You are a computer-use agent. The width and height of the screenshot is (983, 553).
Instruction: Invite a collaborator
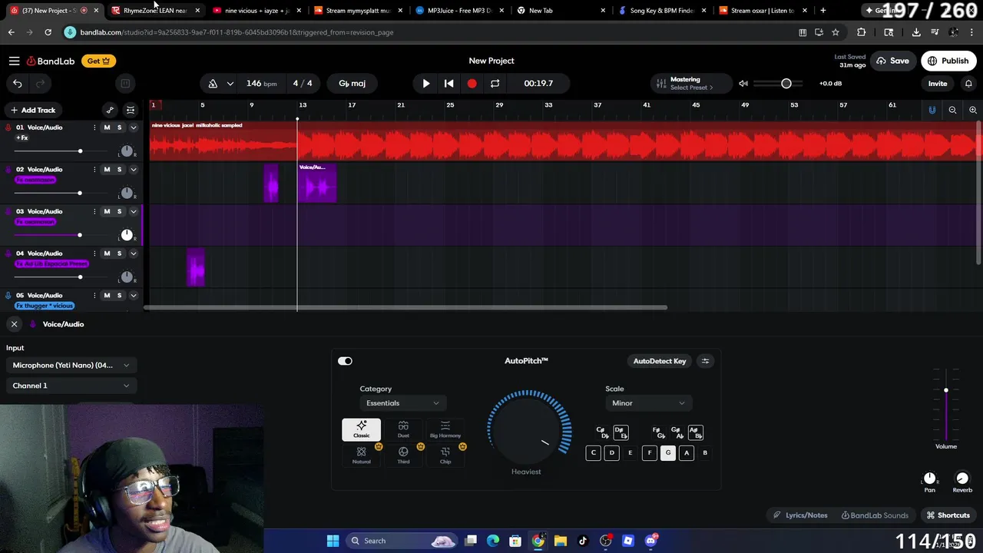938,83
